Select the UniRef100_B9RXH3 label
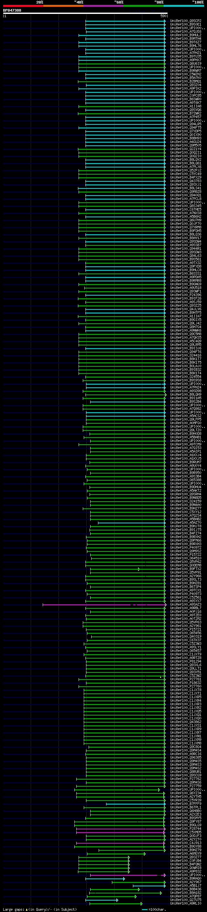207x912 pixels. [185, 544]
